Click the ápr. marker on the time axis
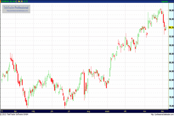The image size is (174, 116). (x=16, y=111)
